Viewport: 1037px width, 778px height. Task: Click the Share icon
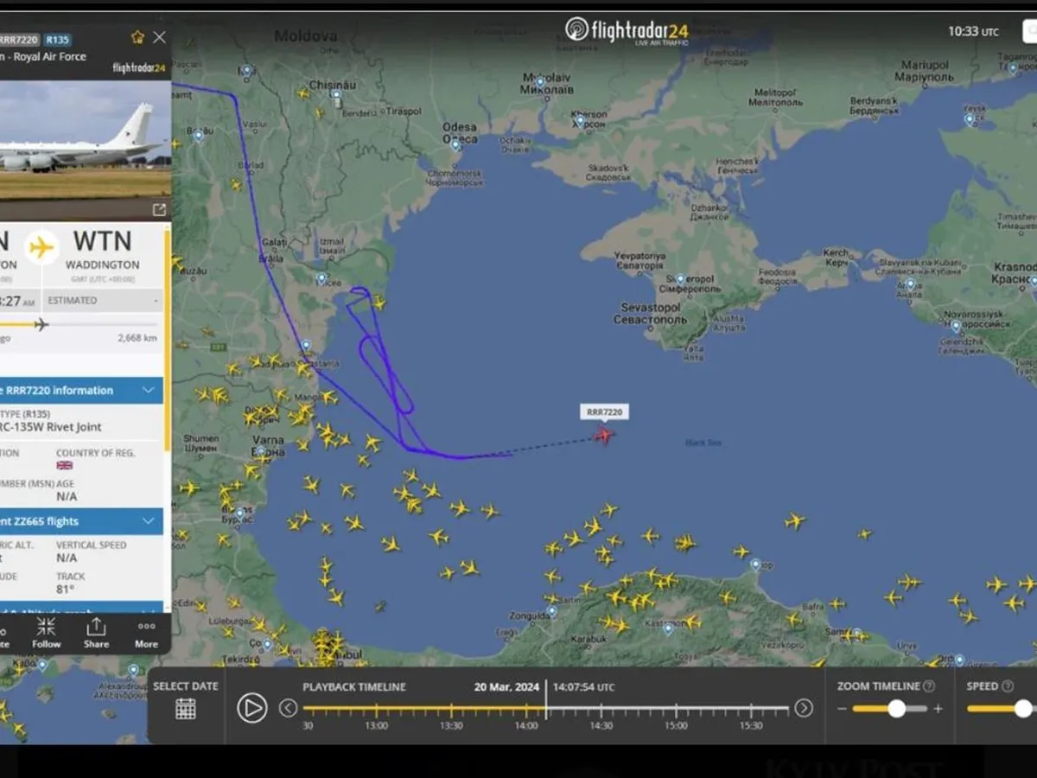coord(96,632)
